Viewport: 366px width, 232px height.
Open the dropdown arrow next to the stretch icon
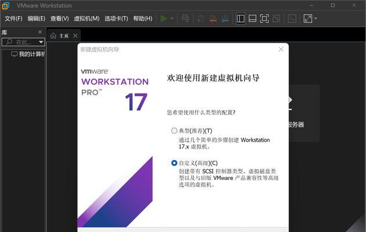tap(316, 19)
